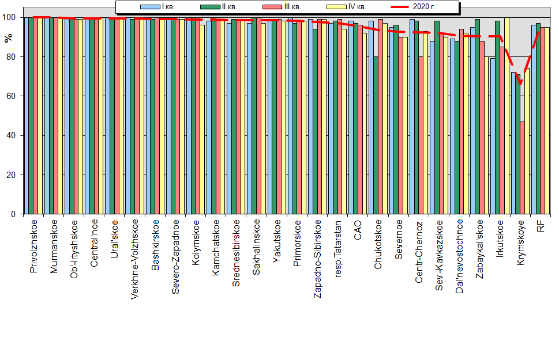
Task: Select the 'Chukotskoe' category label
Action: [378, 244]
